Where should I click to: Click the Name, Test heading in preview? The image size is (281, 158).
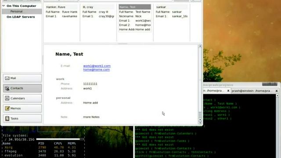coord(69,54)
